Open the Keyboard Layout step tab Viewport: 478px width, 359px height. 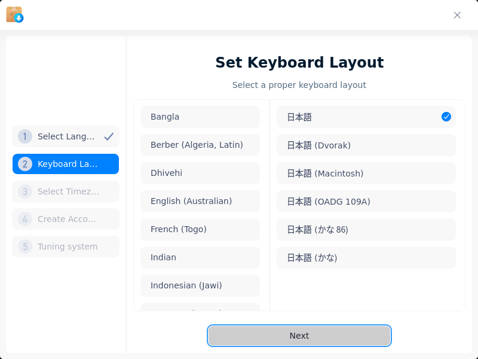(66, 164)
